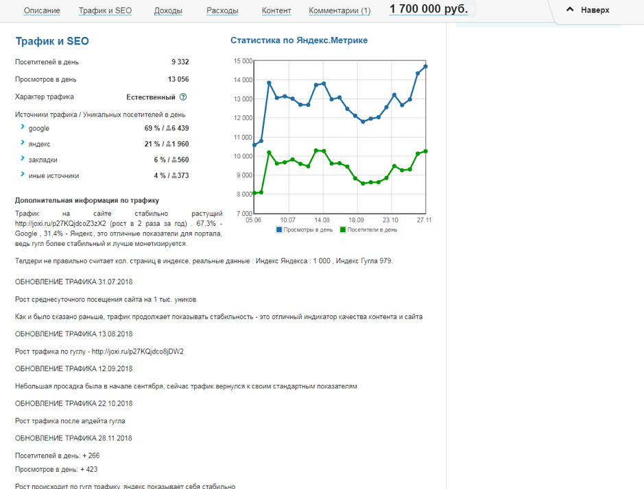The width and height of the screenshot is (644, 489).
Task: Click the Посетители в день legend label
Action: click(x=372, y=229)
